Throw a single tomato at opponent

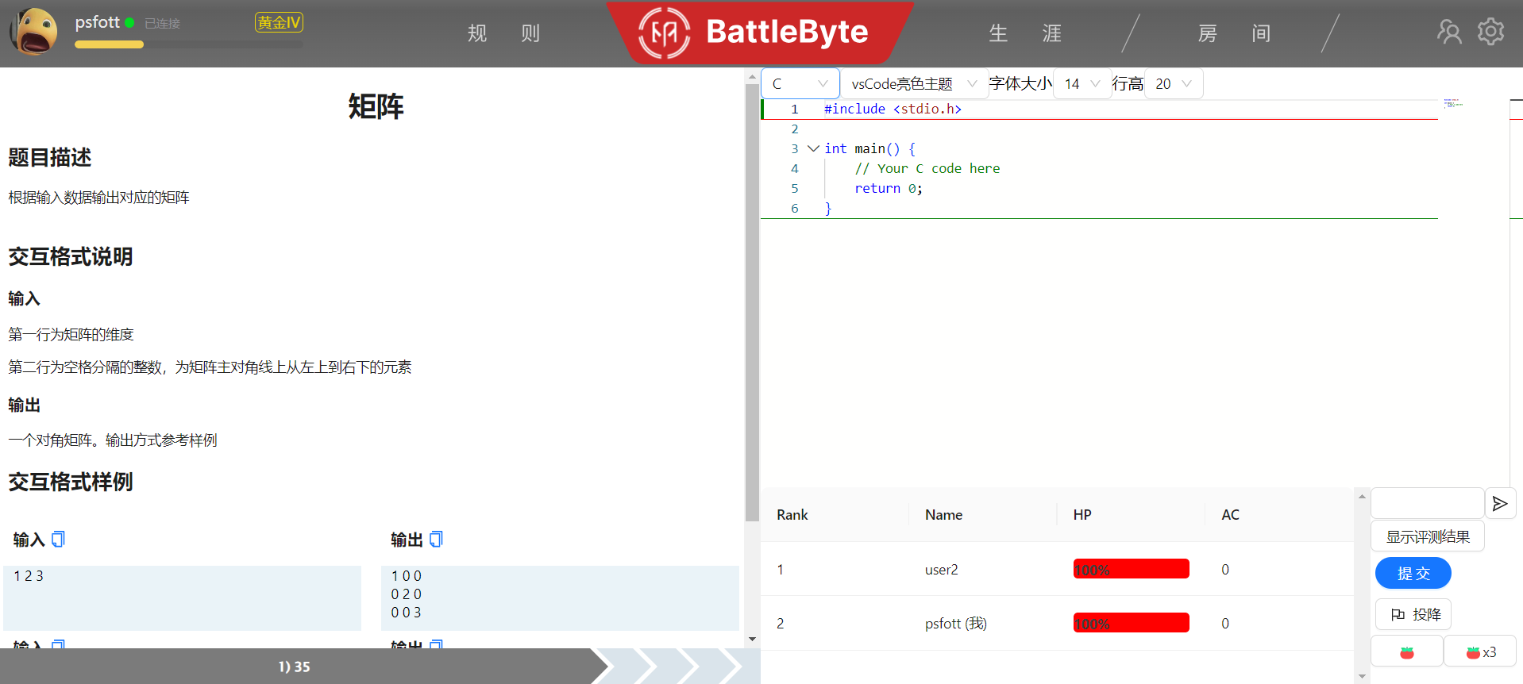tap(1406, 652)
